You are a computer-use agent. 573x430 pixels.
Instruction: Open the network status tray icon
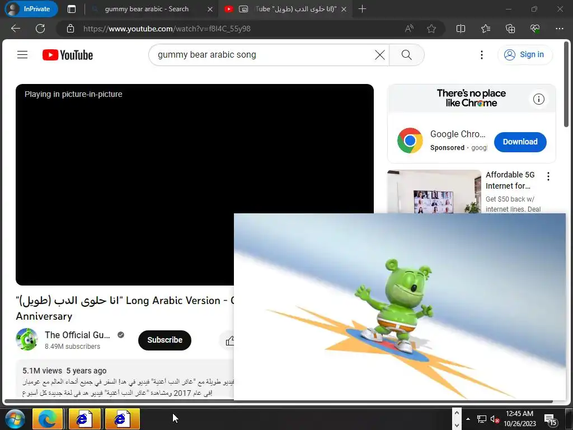(482, 419)
